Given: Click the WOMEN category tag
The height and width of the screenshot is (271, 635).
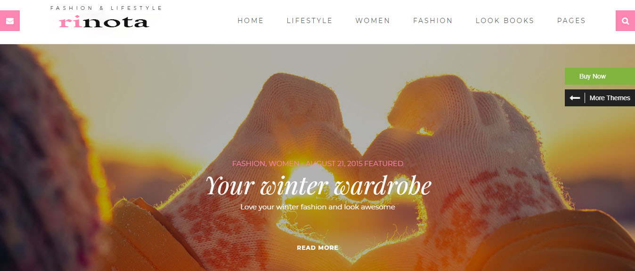Looking at the screenshot, I should point(284,164).
